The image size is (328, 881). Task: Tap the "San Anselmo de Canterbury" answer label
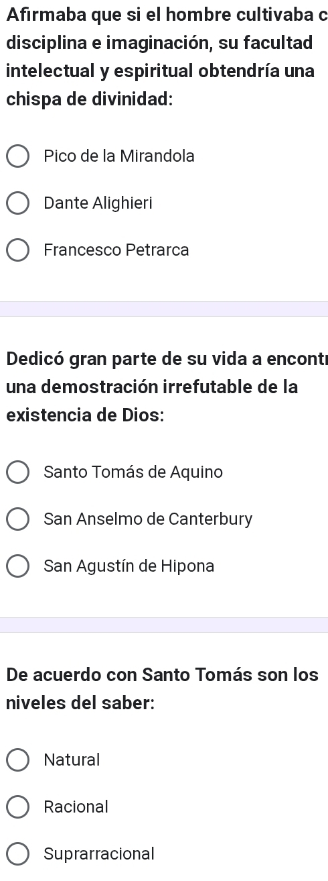[148, 519]
